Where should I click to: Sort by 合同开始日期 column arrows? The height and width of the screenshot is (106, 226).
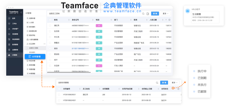(x=139, y=89)
